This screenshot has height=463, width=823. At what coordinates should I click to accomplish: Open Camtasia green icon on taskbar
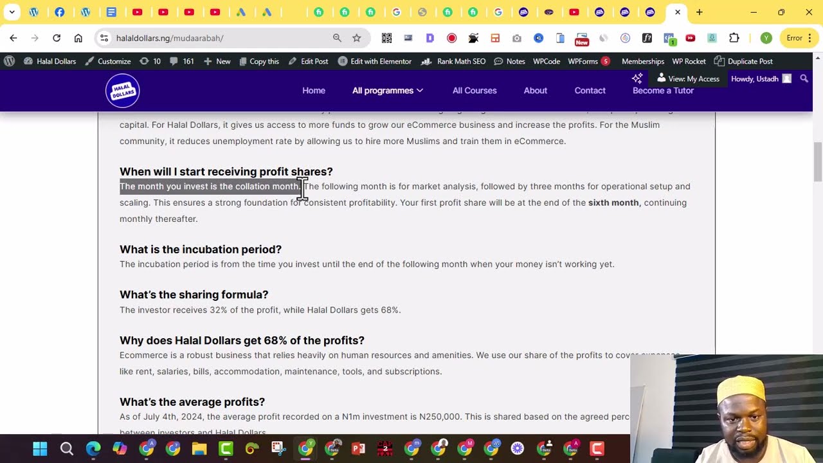226,448
